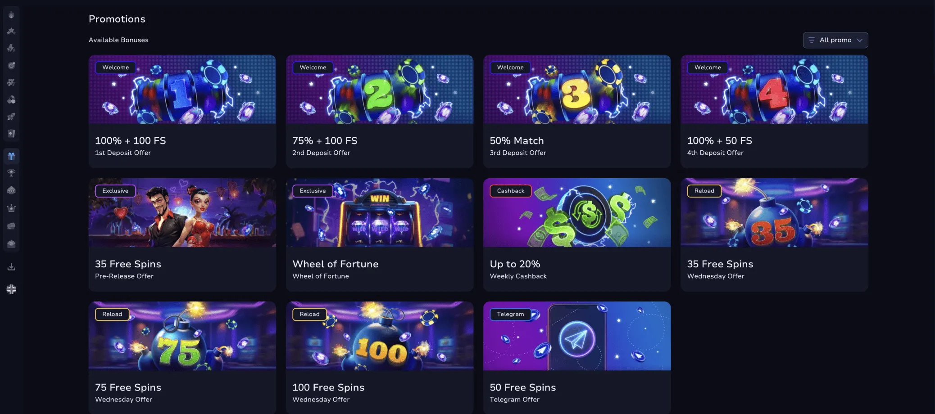Click the download app icon in sidebar
This screenshot has height=414, width=935.
tap(11, 267)
